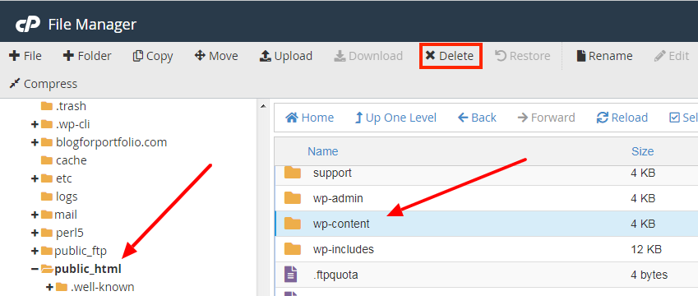Click the .well-known folder icon in tree
Screen dimensions: 698x296
tap(62, 287)
